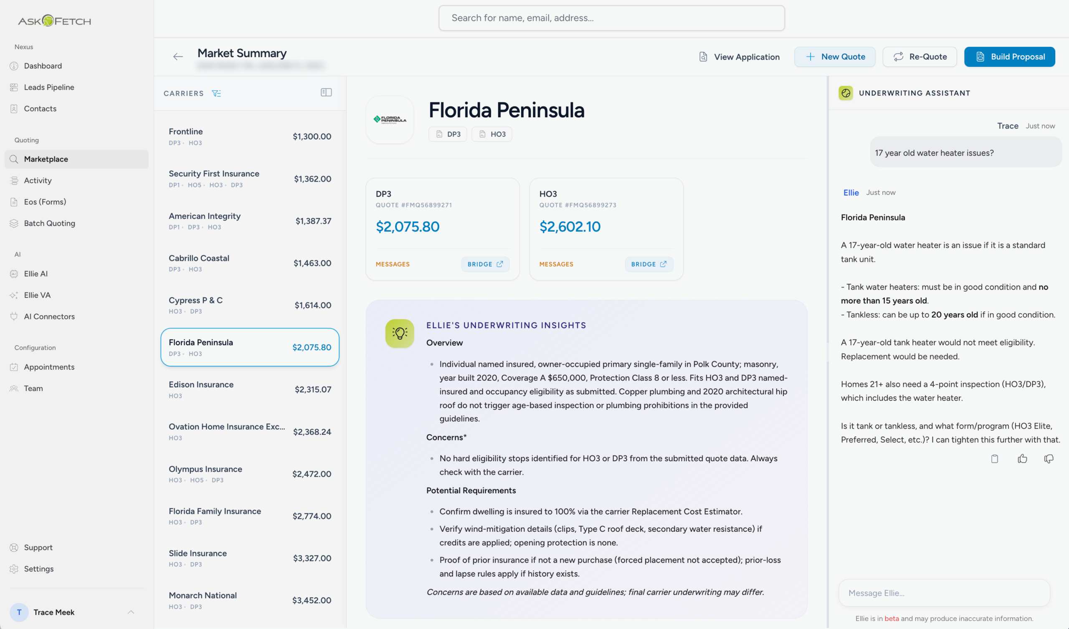Image resolution: width=1069 pixels, height=629 pixels.
Task: Open Appointments configuration
Action: tap(77, 367)
